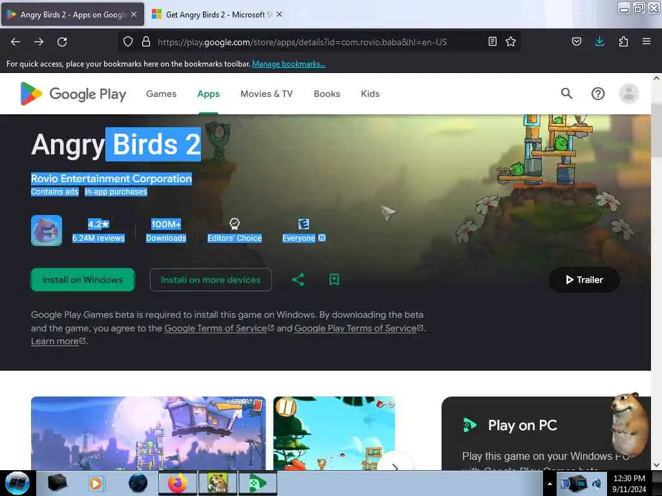Click the Play on PC heading
Image resolution: width=662 pixels, height=496 pixels.
[522, 425]
